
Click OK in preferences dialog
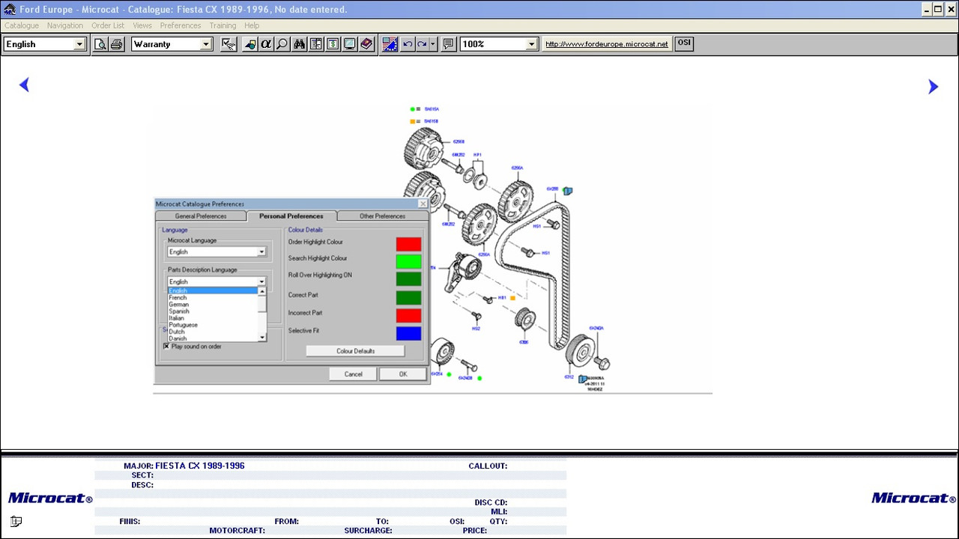pyautogui.click(x=403, y=374)
